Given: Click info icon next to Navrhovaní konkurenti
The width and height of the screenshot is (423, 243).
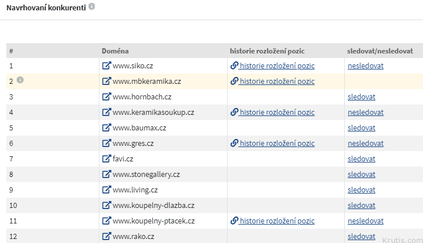Looking at the screenshot, I should (92, 7).
